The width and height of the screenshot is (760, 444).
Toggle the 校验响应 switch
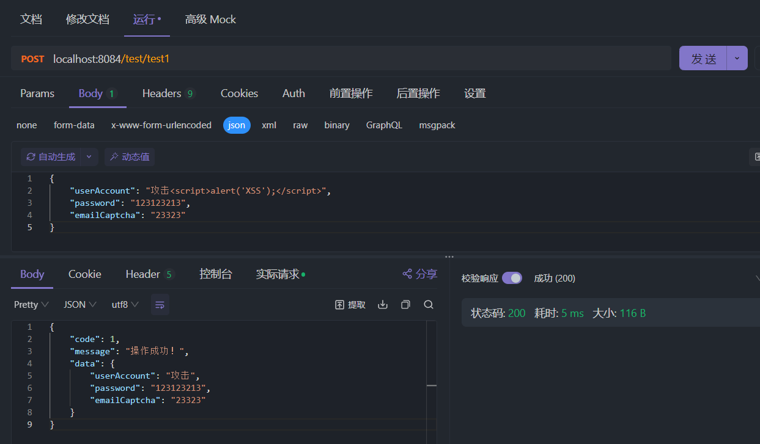point(512,278)
